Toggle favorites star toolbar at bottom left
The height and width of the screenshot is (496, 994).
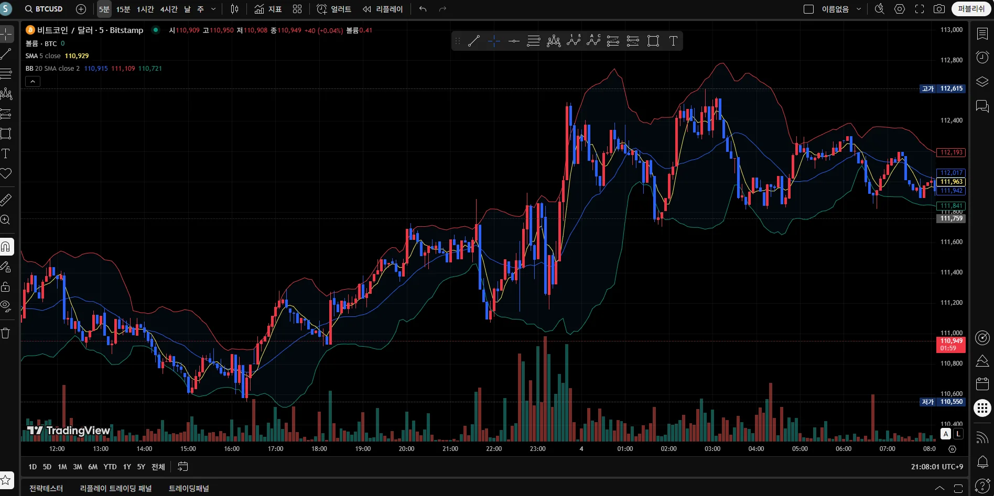pos(6,480)
